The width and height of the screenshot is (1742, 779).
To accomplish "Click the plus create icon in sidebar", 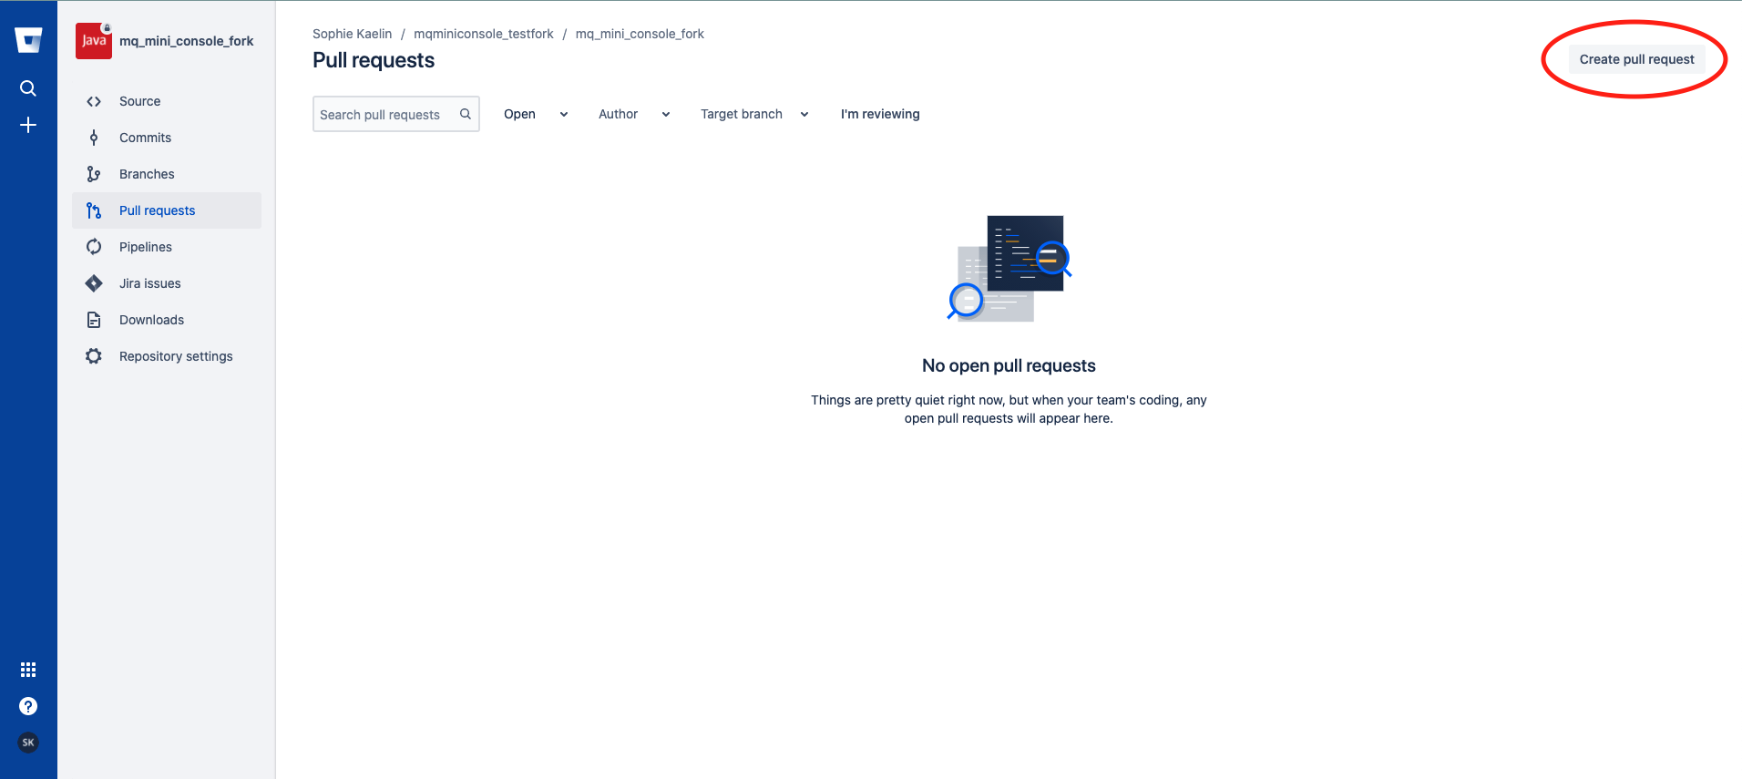I will pyautogui.click(x=28, y=125).
